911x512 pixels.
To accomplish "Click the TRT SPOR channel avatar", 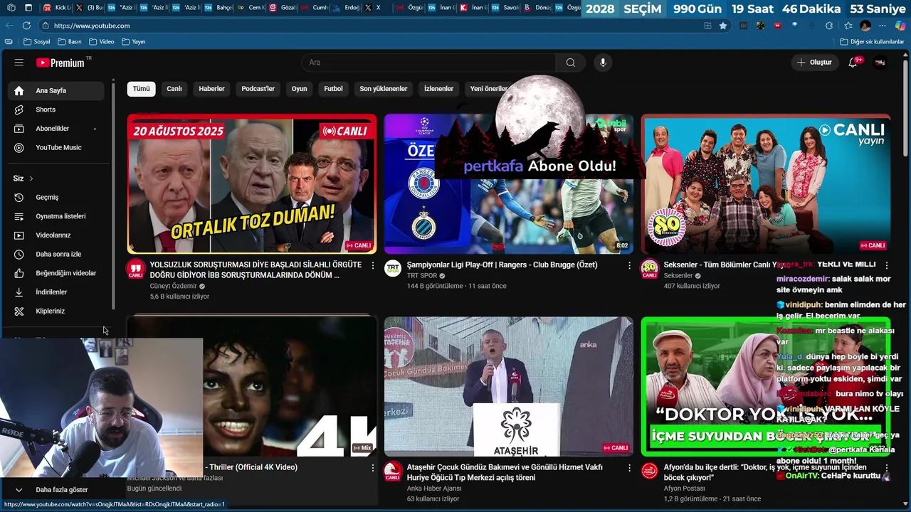I will click(393, 269).
